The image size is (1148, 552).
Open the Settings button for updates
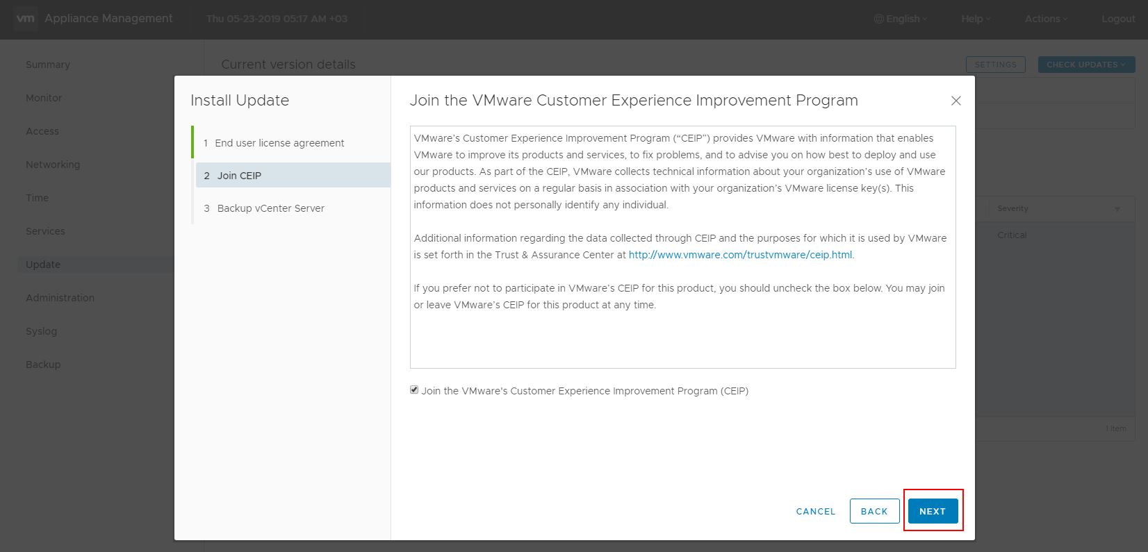point(995,65)
